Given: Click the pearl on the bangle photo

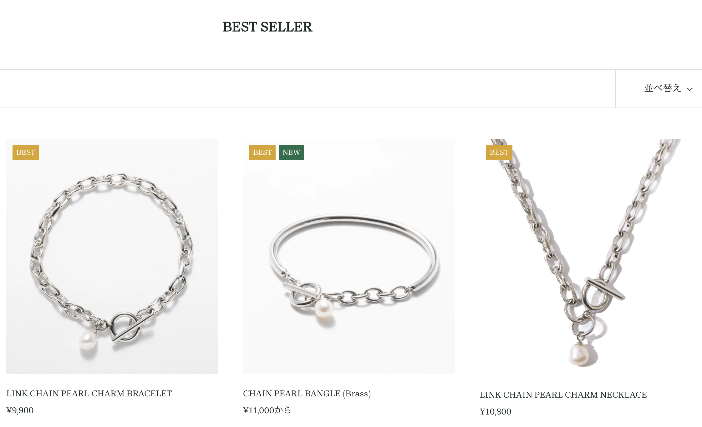Looking at the screenshot, I should (323, 308).
